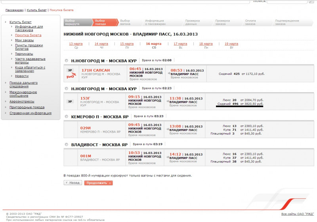Expand the Купить билет sidebar section
This screenshot has width=317, height=222.
click(20, 22)
